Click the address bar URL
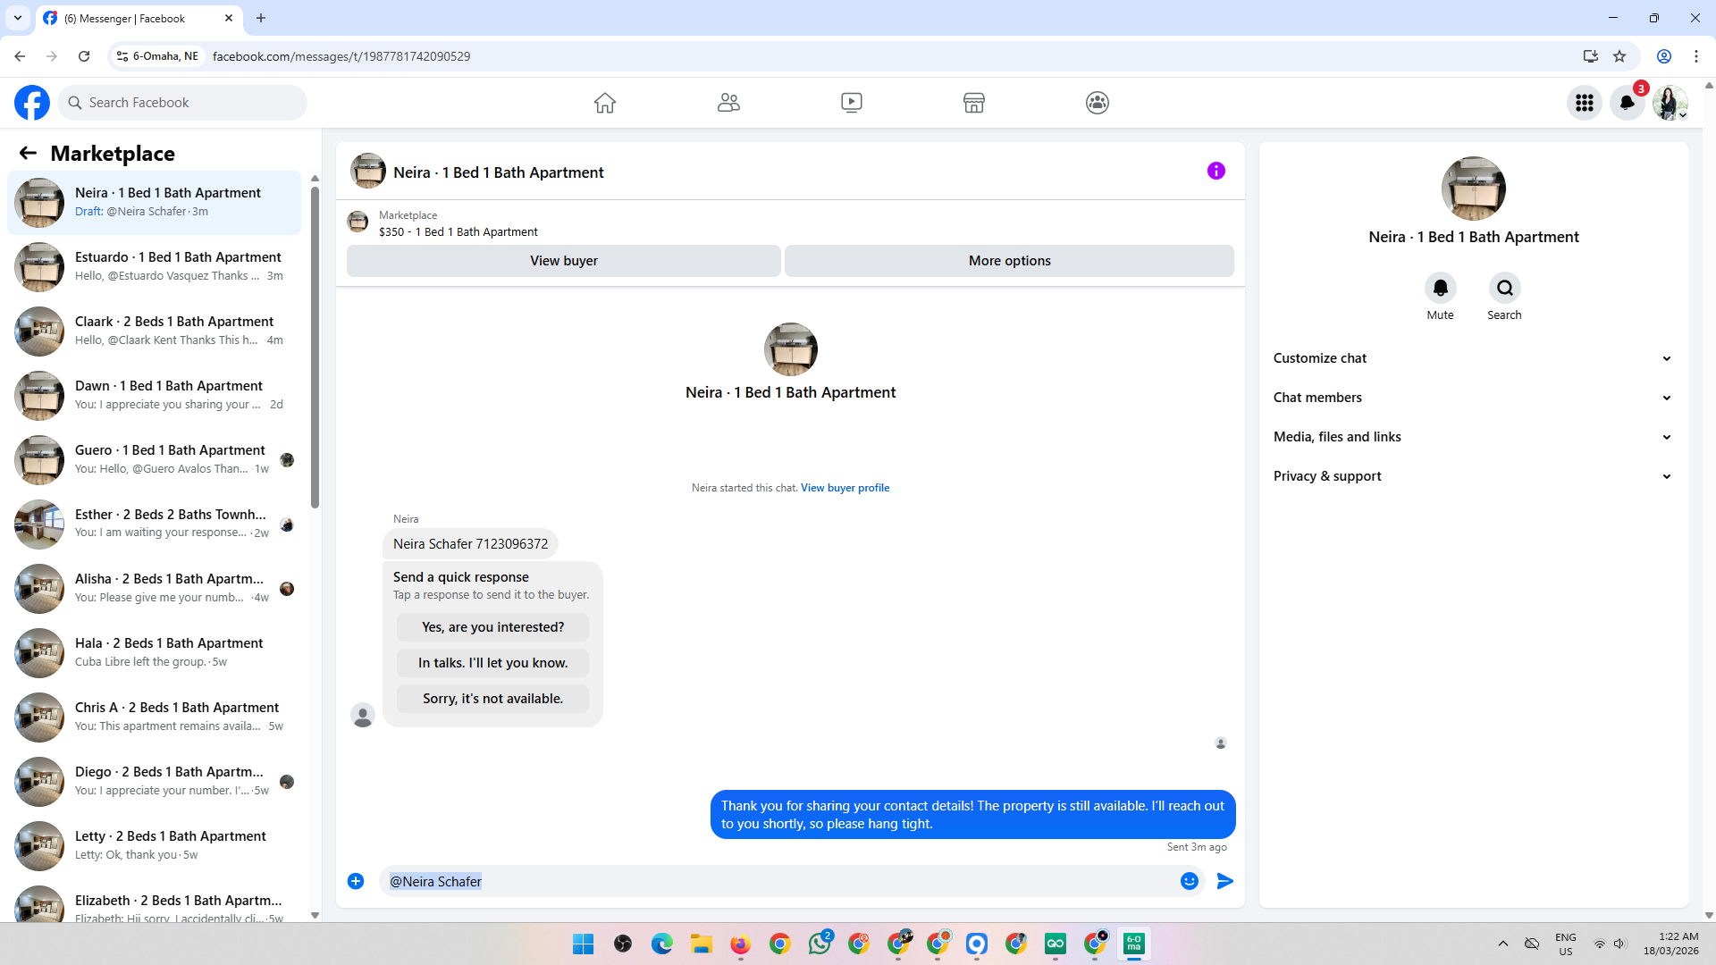The height and width of the screenshot is (965, 1716). 341,56
